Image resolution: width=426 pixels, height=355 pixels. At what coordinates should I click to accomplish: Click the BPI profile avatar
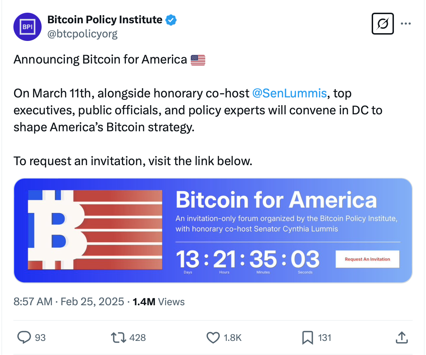(x=28, y=27)
